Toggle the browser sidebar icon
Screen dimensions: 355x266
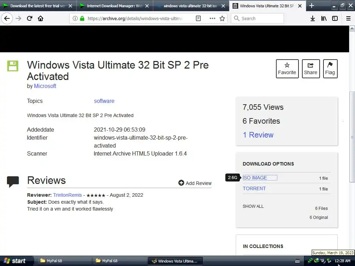[x=335, y=18]
